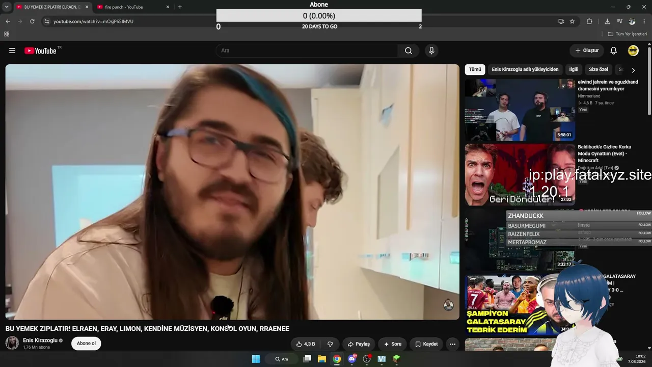Open OBS Studio from the taskbar
Screen dimensions: 652x367
(367, 359)
